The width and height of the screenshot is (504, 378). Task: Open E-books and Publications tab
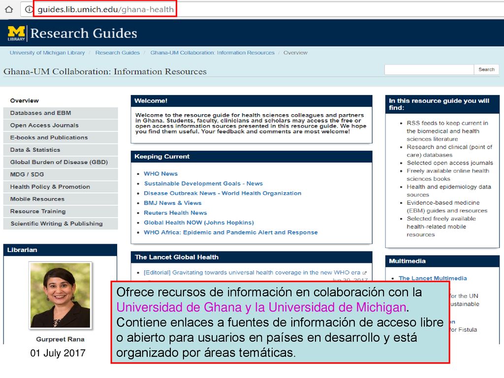(x=61, y=138)
